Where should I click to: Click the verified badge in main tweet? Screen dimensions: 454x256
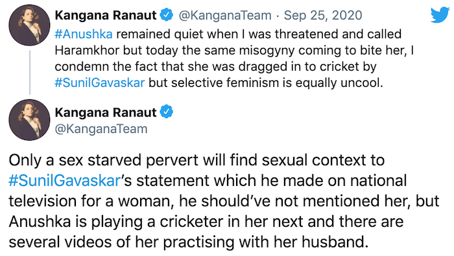167,112
